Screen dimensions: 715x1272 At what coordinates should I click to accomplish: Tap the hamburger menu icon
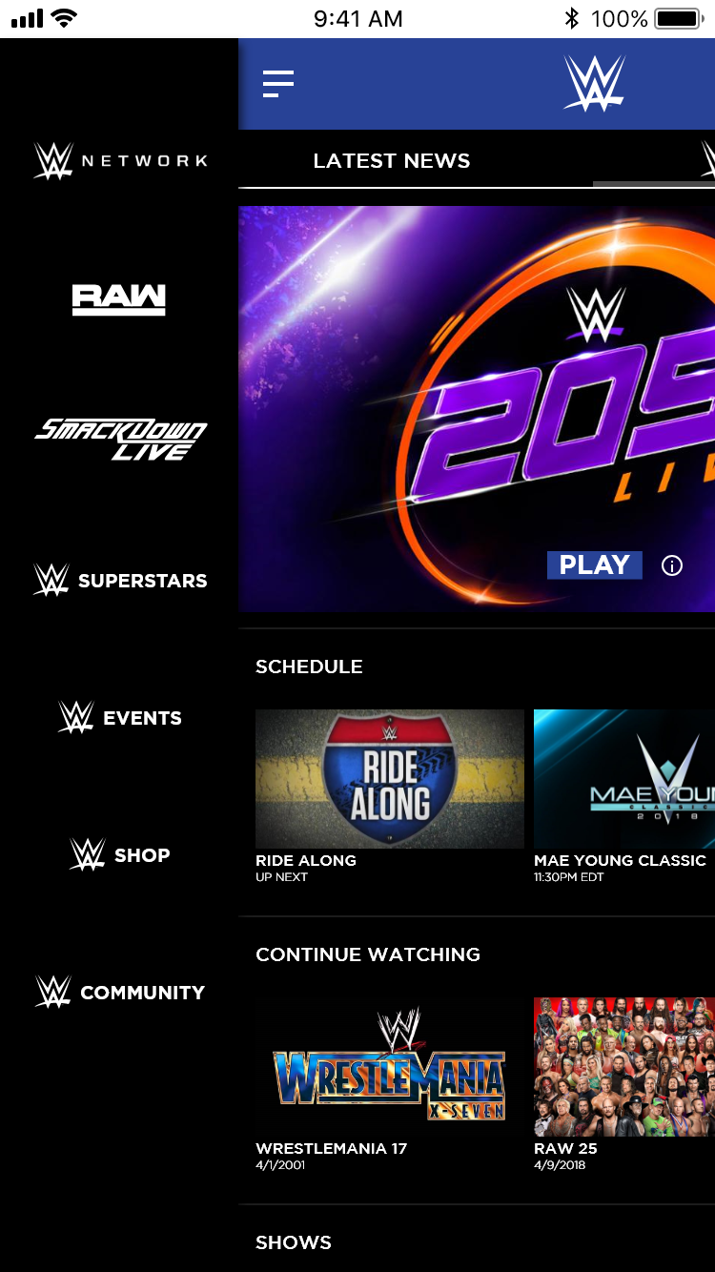click(278, 84)
